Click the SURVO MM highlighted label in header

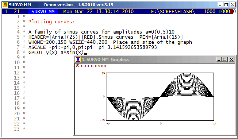[43, 12]
